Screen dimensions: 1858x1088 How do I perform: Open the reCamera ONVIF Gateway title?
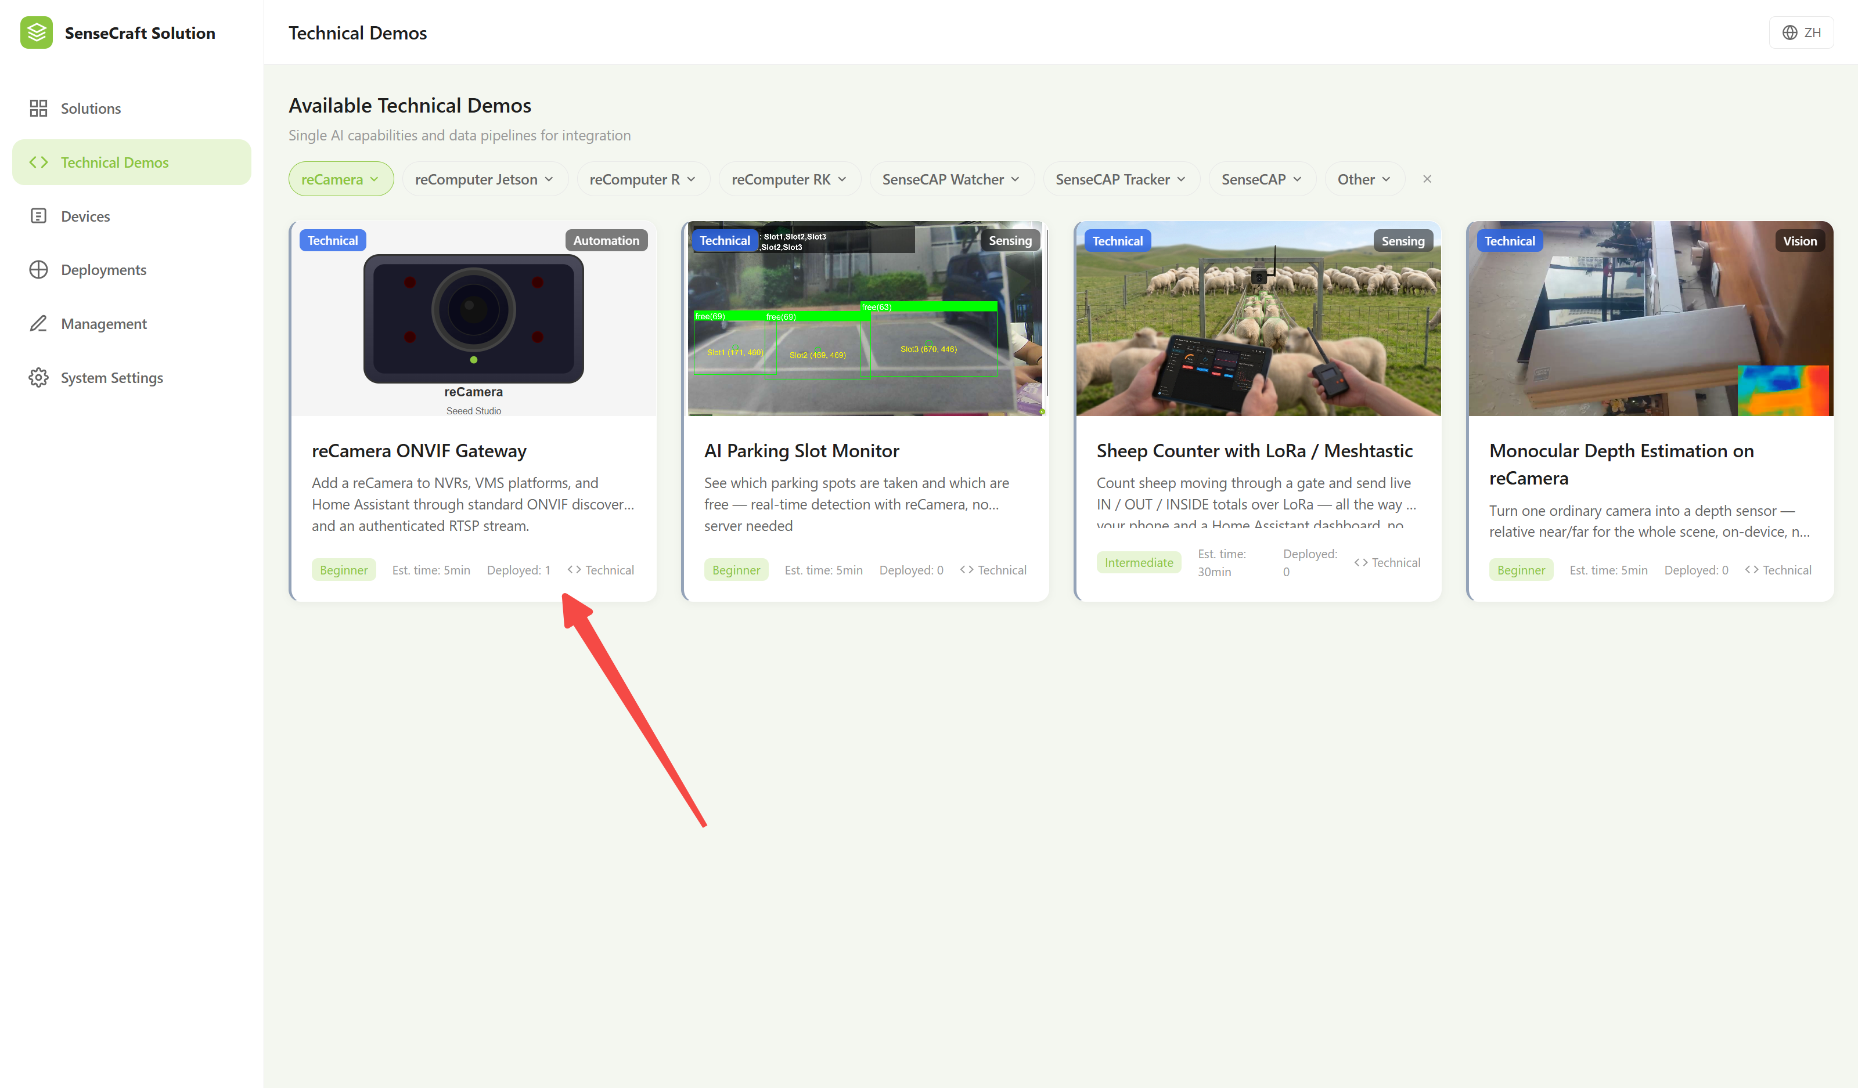click(x=419, y=451)
